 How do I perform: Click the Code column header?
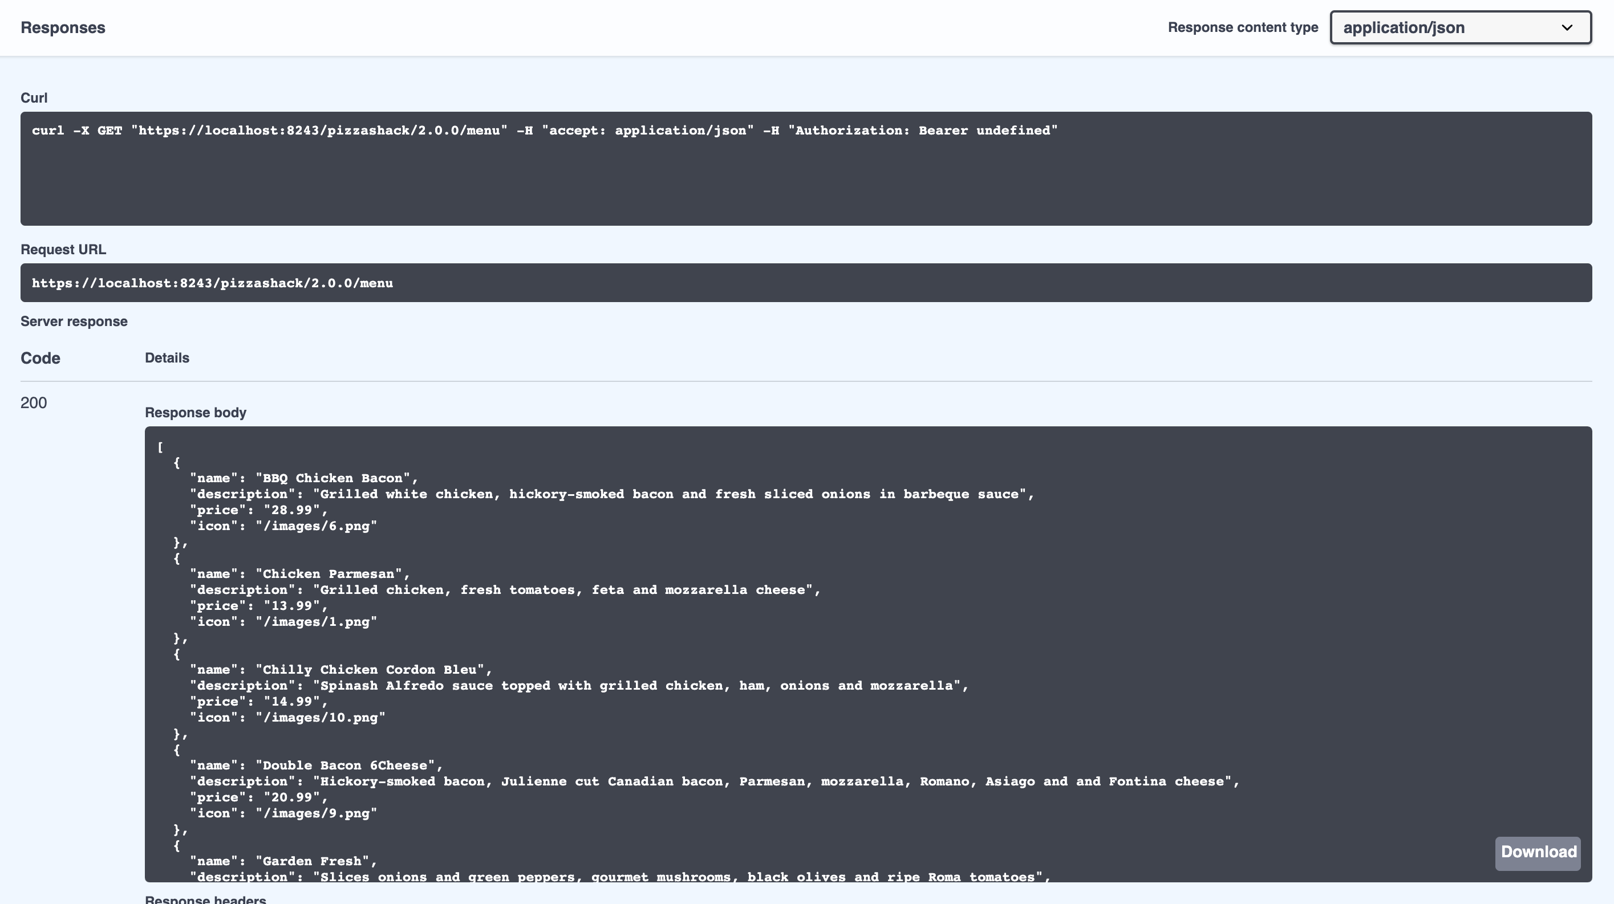40,358
